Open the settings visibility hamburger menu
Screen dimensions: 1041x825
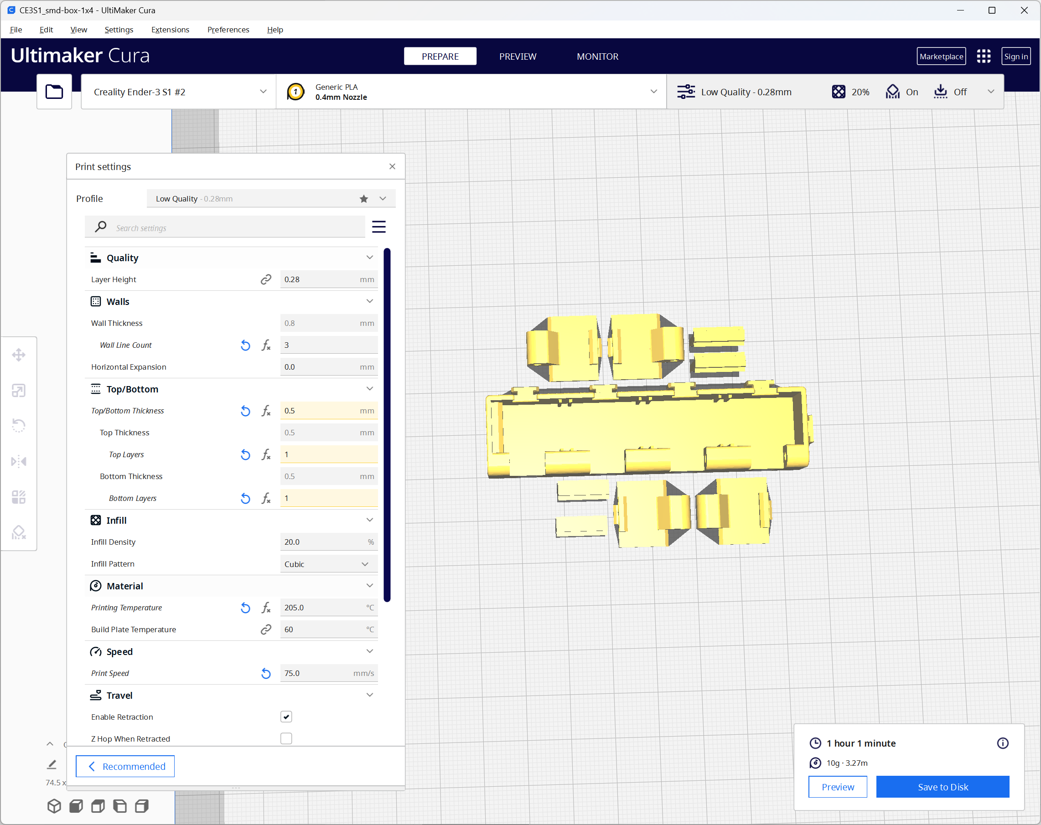[x=378, y=227]
